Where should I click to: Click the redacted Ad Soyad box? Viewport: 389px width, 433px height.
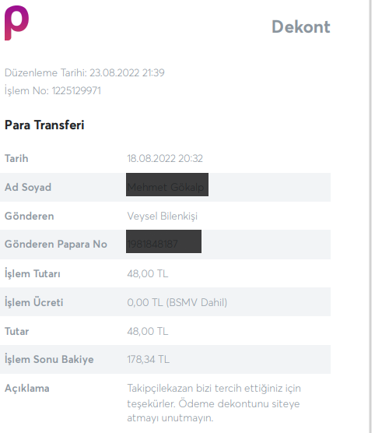click(x=167, y=185)
